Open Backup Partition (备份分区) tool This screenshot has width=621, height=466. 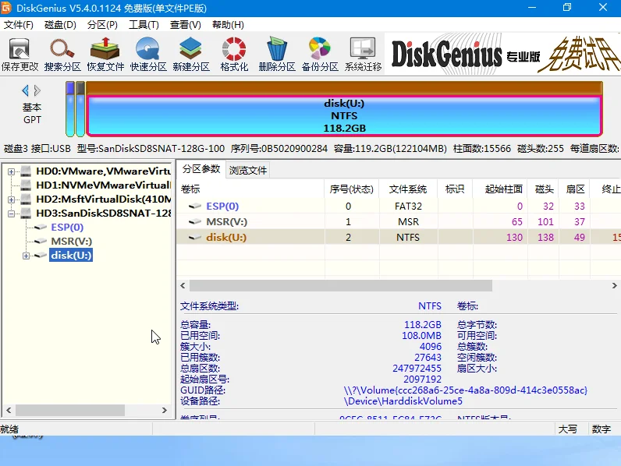320,55
